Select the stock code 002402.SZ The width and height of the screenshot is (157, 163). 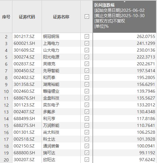click(24, 77)
